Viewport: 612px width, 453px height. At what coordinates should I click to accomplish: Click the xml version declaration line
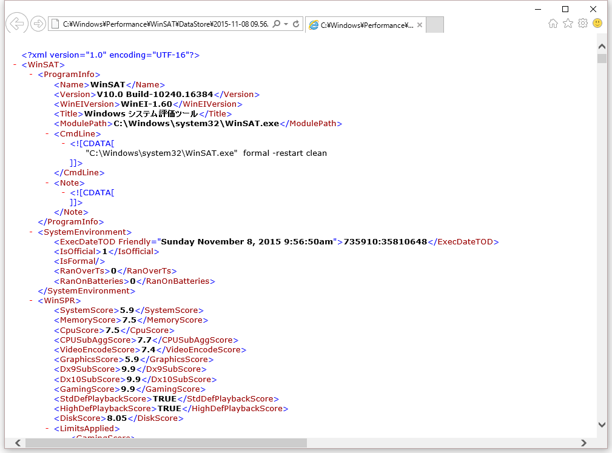click(x=110, y=55)
